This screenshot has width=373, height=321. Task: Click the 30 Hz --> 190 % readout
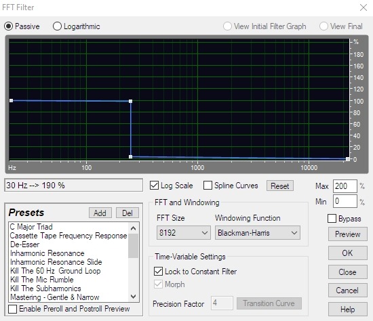tap(73, 185)
